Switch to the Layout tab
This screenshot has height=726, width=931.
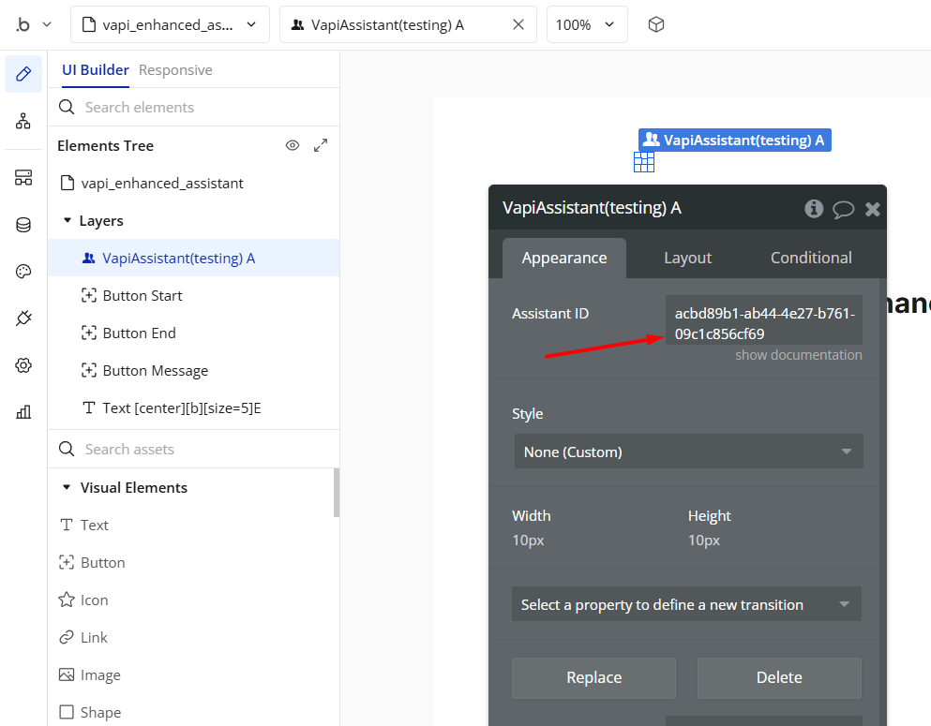pyautogui.click(x=687, y=258)
